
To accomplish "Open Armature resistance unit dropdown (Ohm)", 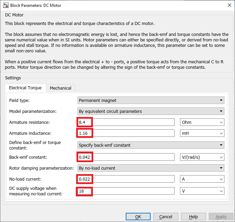I will pos(202,122).
